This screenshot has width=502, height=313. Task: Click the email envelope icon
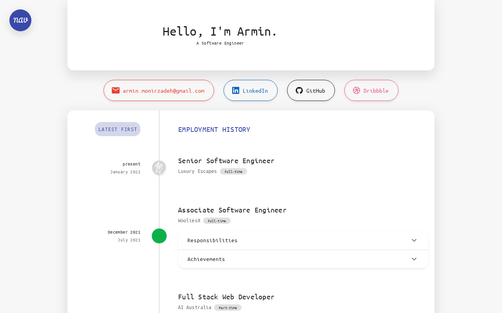click(116, 90)
